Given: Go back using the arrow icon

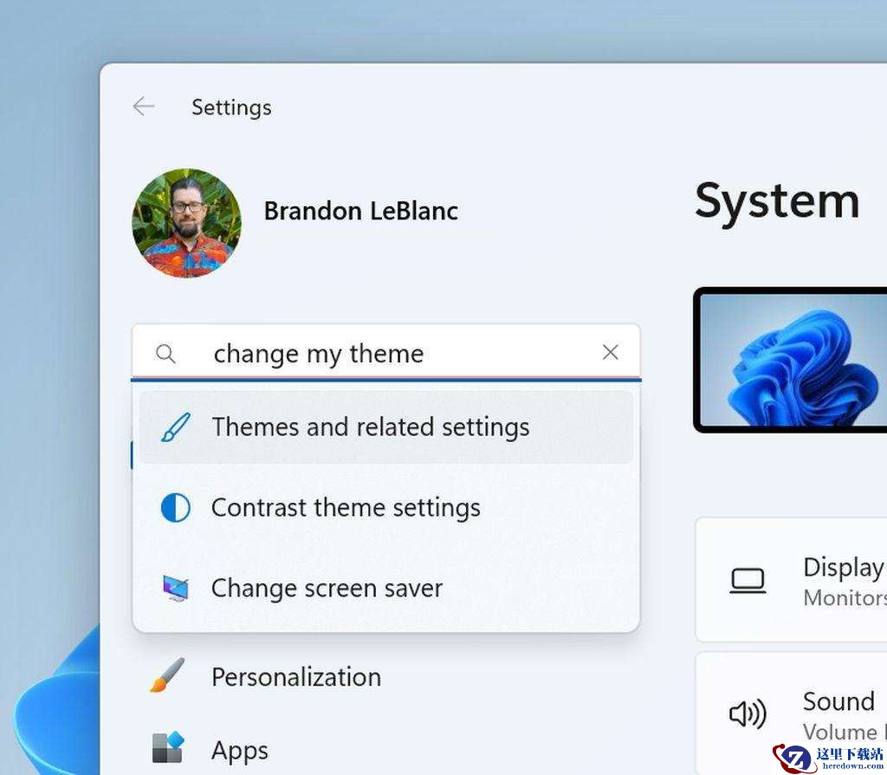Looking at the screenshot, I should [143, 107].
